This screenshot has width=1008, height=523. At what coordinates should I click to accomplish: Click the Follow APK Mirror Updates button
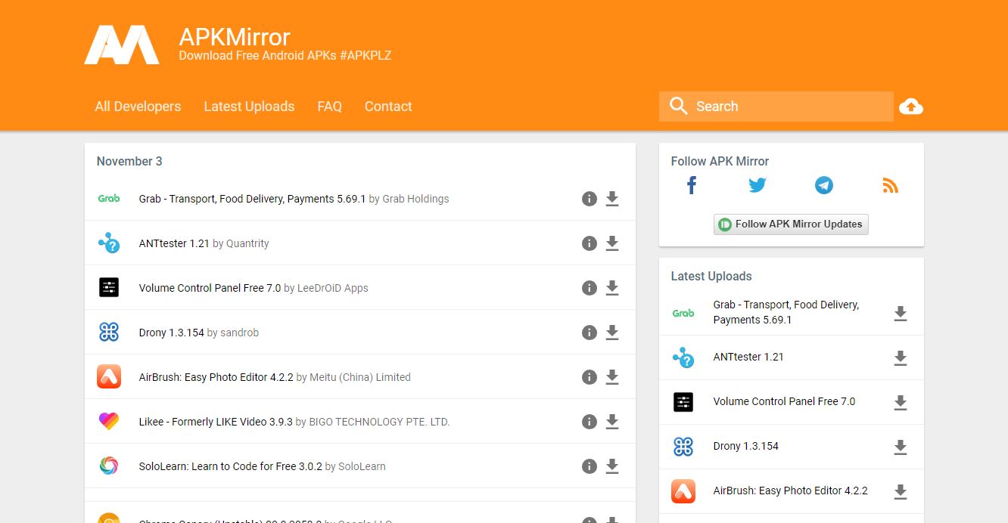pyautogui.click(x=791, y=224)
